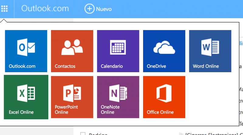The image size is (243, 135).
Task: Click the flag arrow before Cigarros Electronicos
Action: point(182,134)
